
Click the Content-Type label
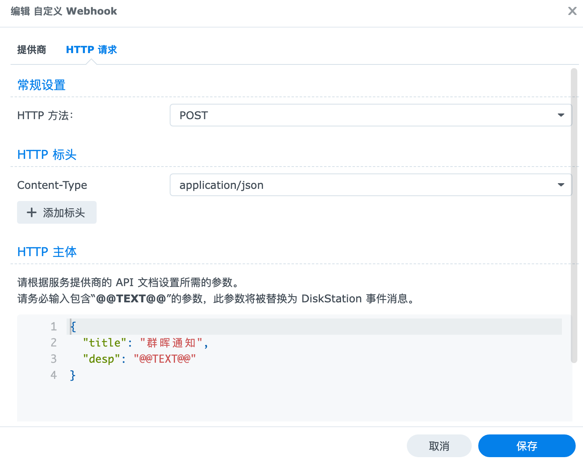tap(52, 185)
